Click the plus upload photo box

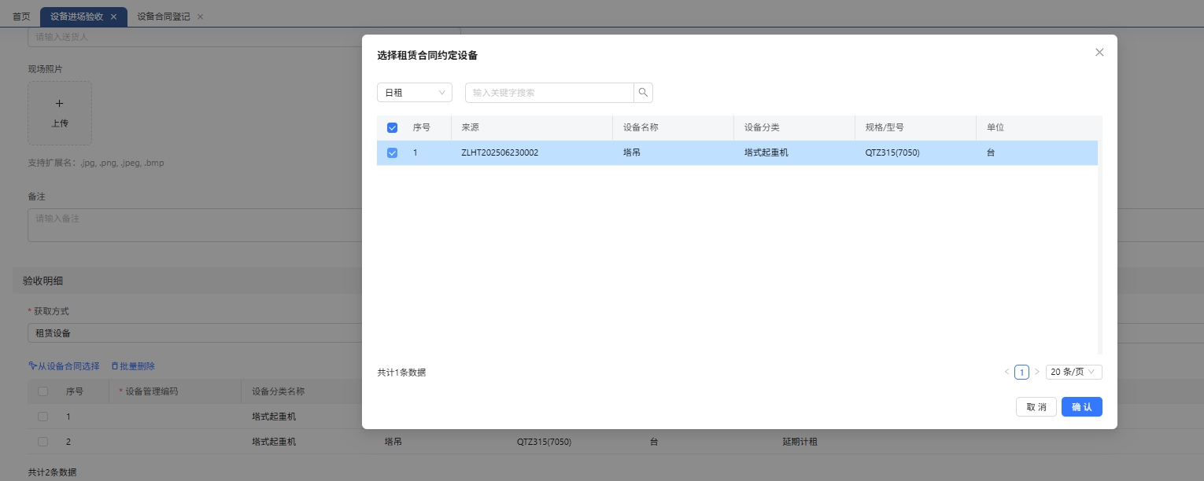point(60,113)
